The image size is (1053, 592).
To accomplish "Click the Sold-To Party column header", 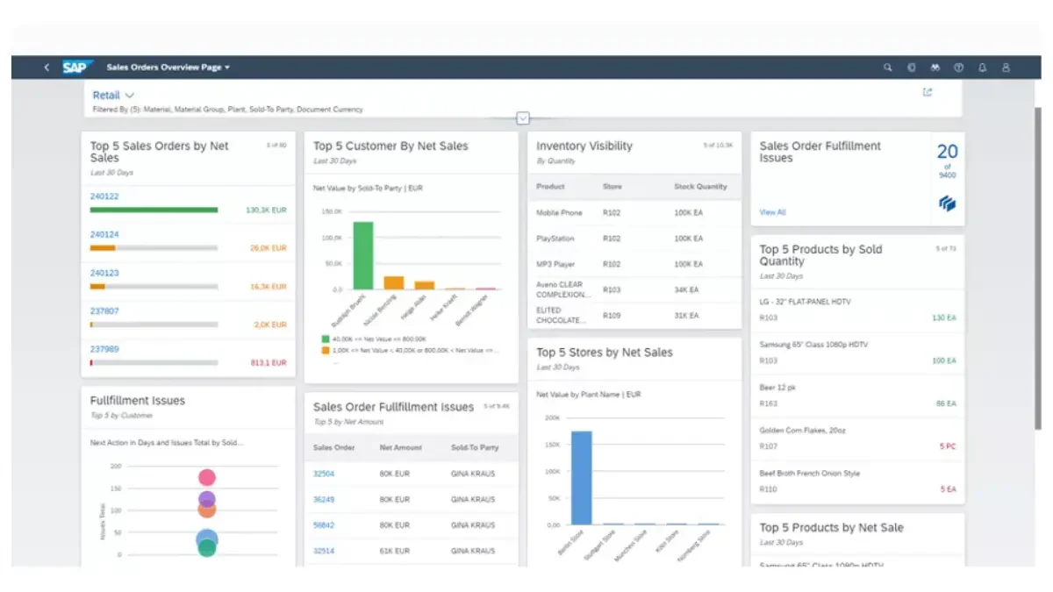I will coord(475,447).
